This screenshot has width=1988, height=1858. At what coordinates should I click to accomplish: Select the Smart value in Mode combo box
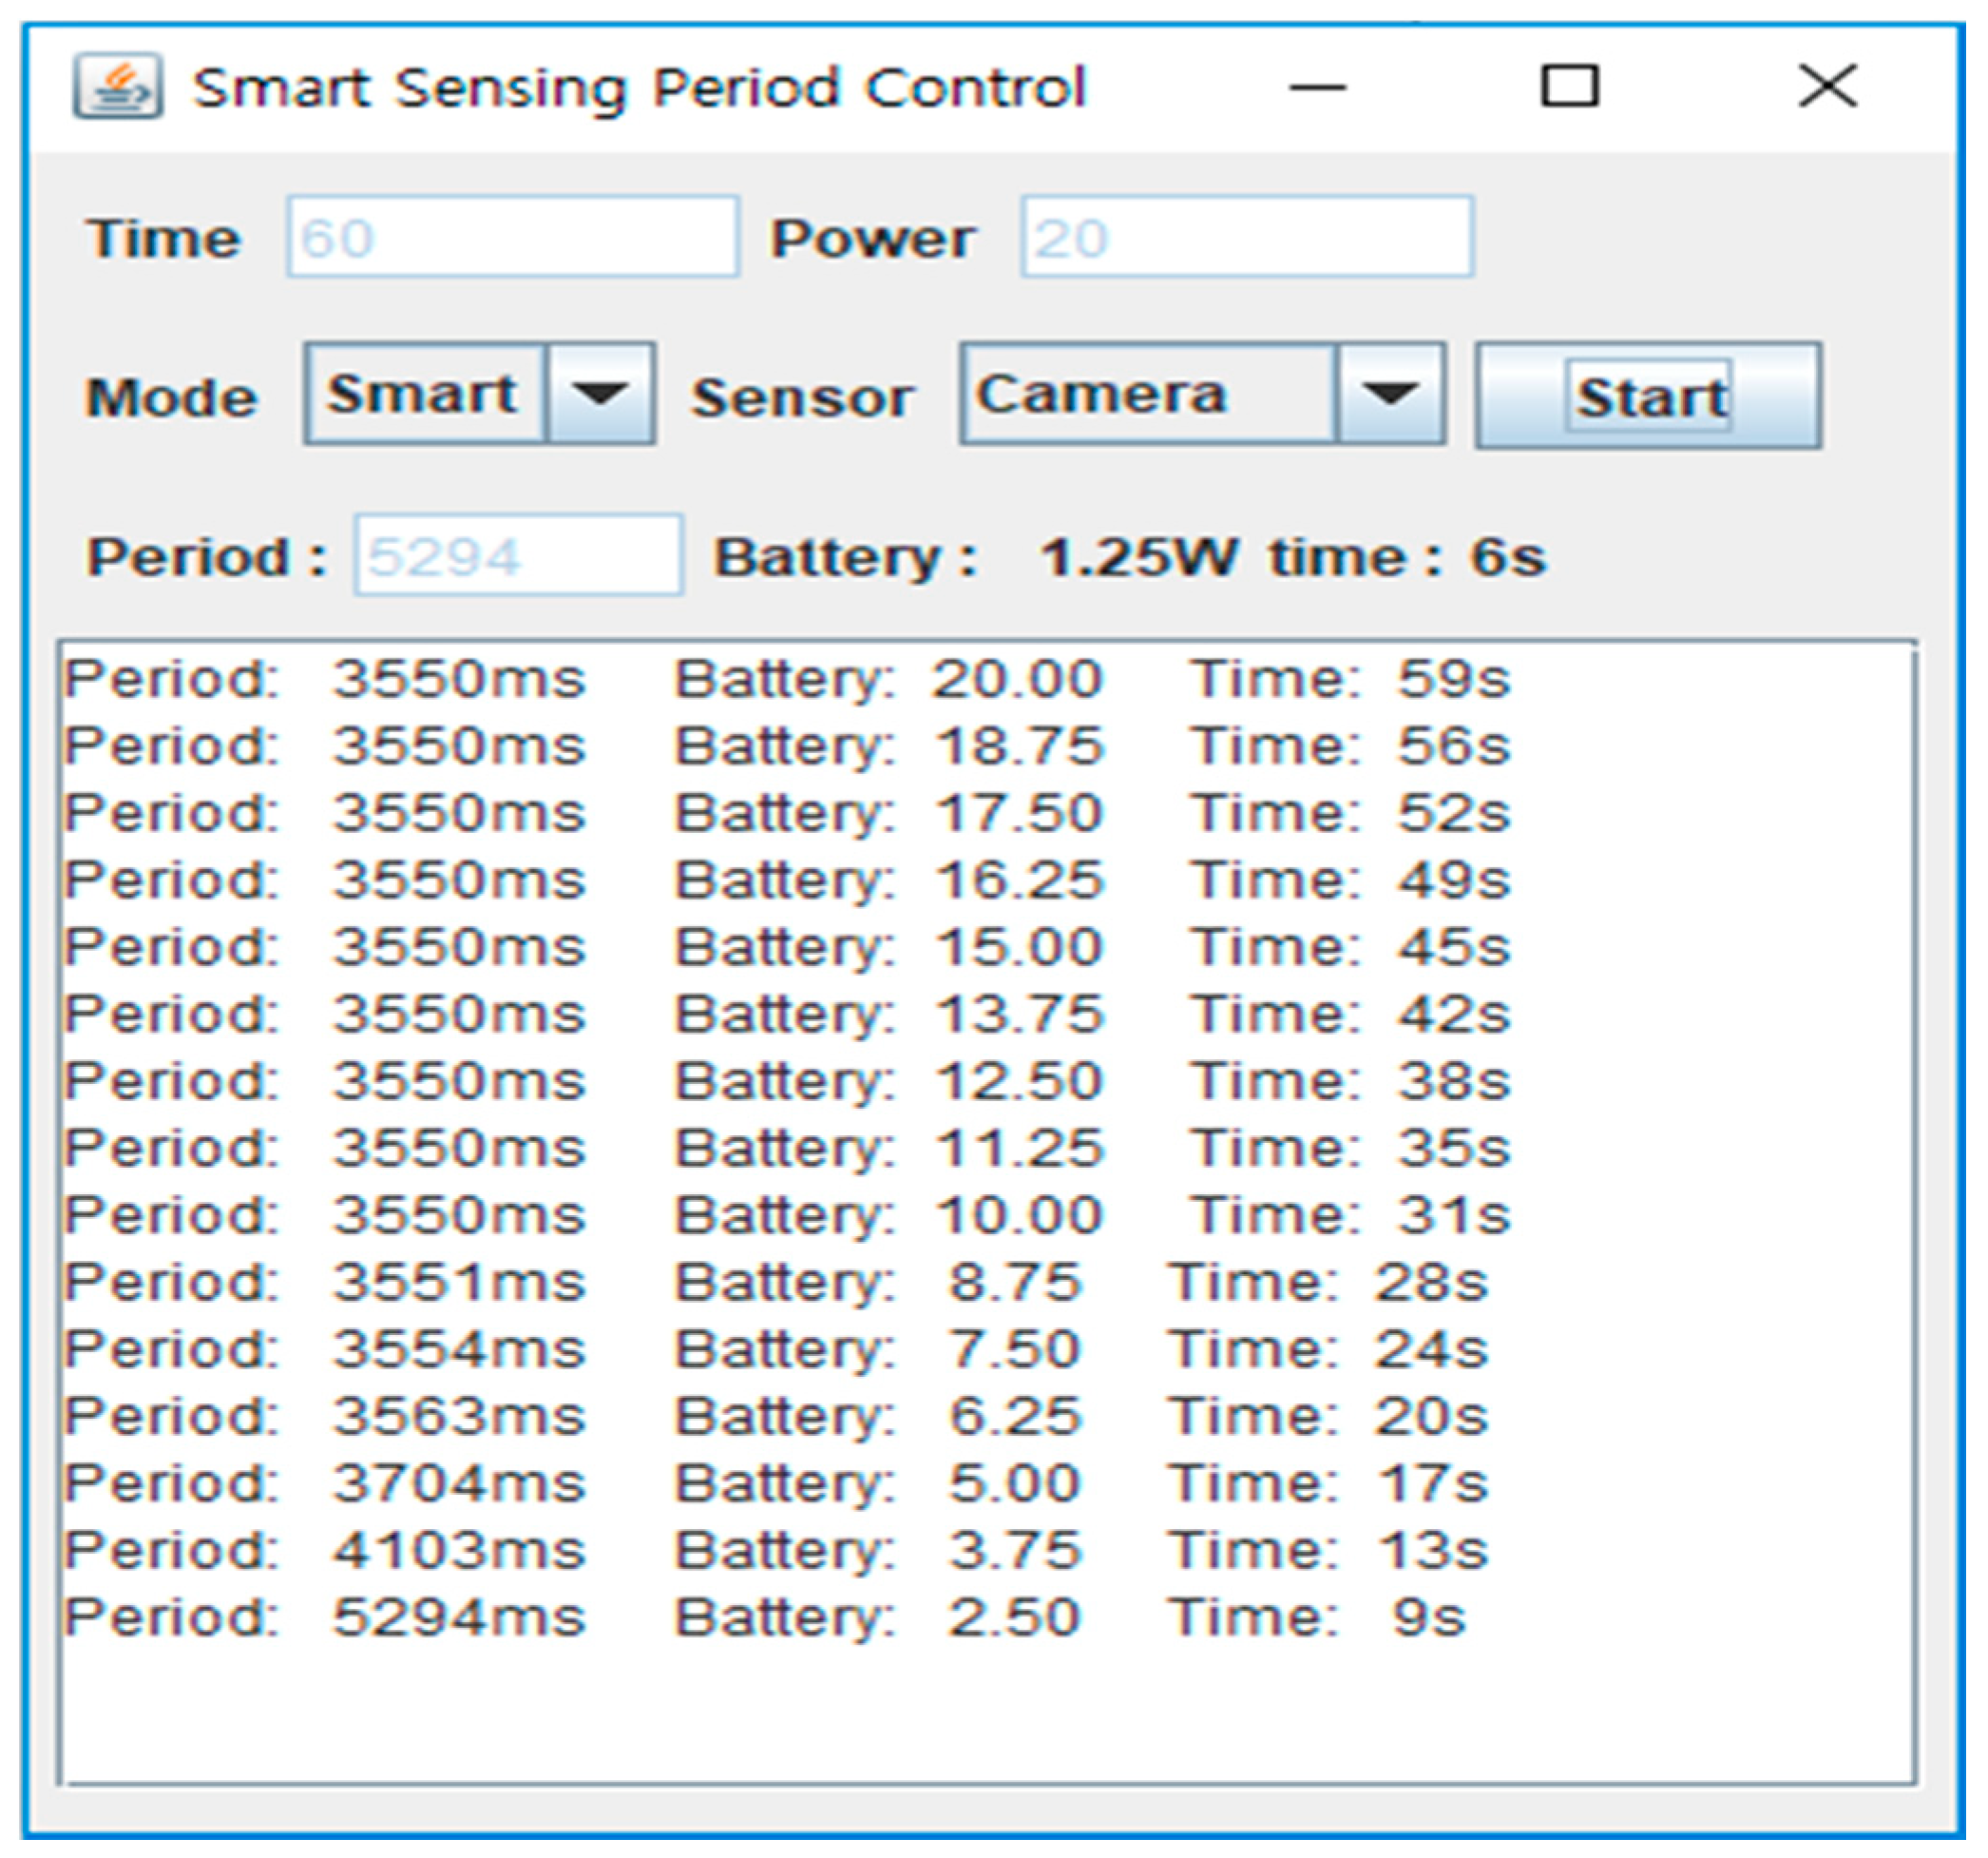pyautogui.click(x=426, y=394)
